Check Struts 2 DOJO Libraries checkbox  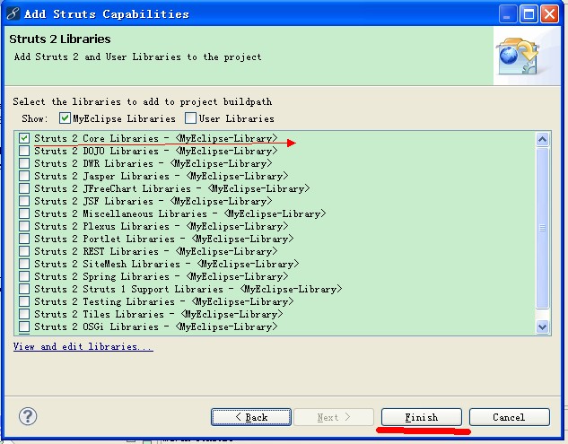(24, 151)
